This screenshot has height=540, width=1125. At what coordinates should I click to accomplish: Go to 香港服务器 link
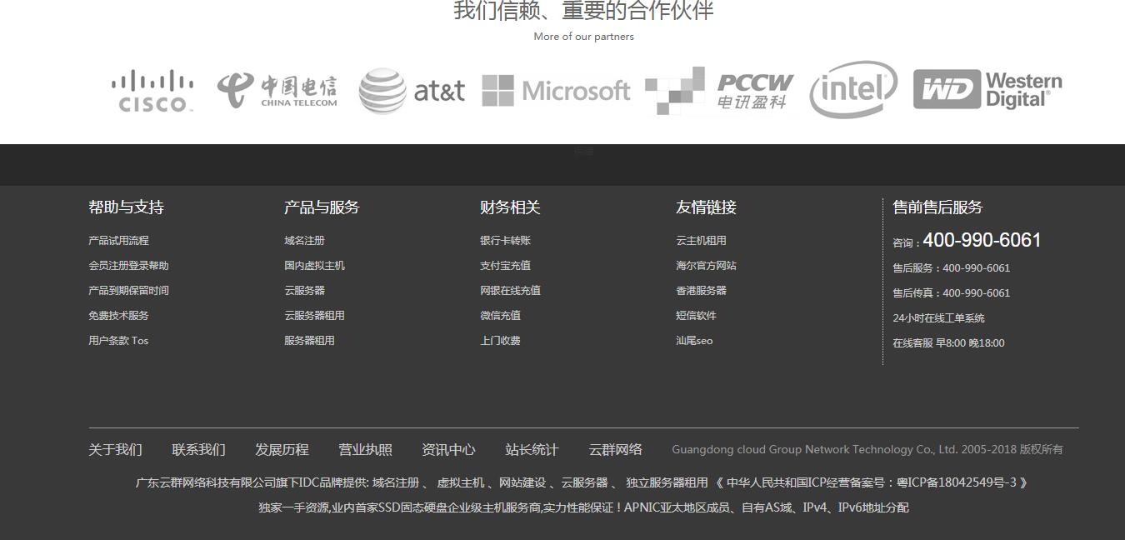(x=701, y=291)
